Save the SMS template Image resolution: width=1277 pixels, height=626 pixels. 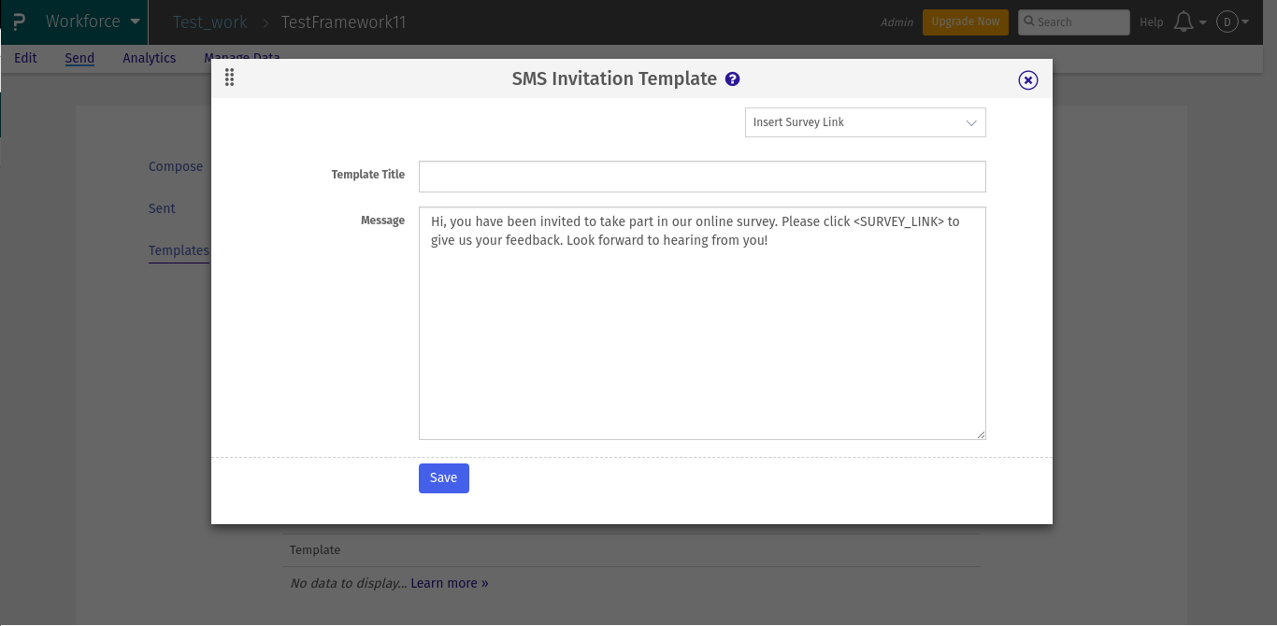coord(443,477)
